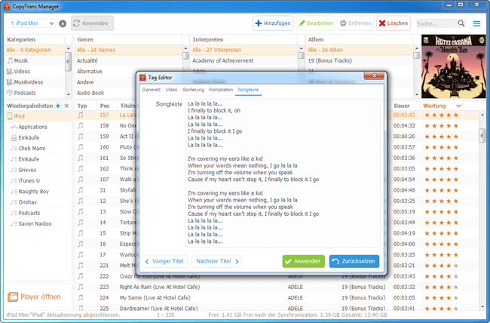Click the search magnifier icon
The width and height of the screenshot is (490, 323).
pos(461,23)
